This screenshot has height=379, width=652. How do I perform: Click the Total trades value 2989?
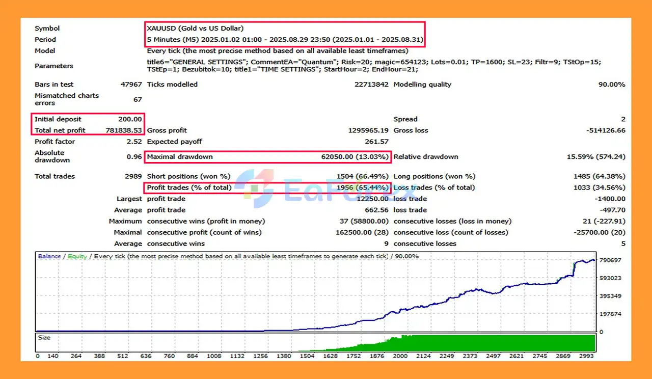click(x=132, y=176)
